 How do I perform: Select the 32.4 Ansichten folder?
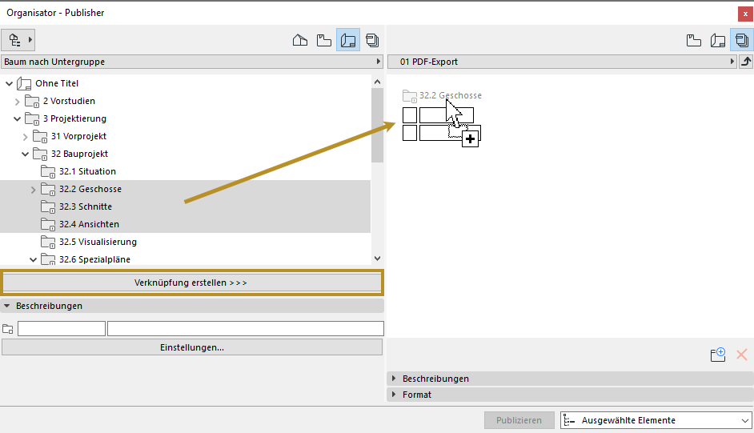pyautogui.click(x=89, y=224)
